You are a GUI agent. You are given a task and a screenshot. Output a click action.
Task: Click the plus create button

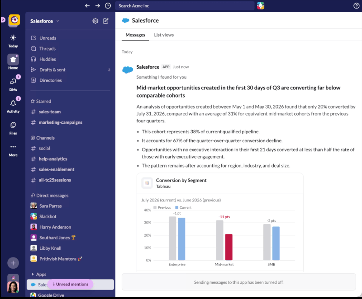coord(13,263)
